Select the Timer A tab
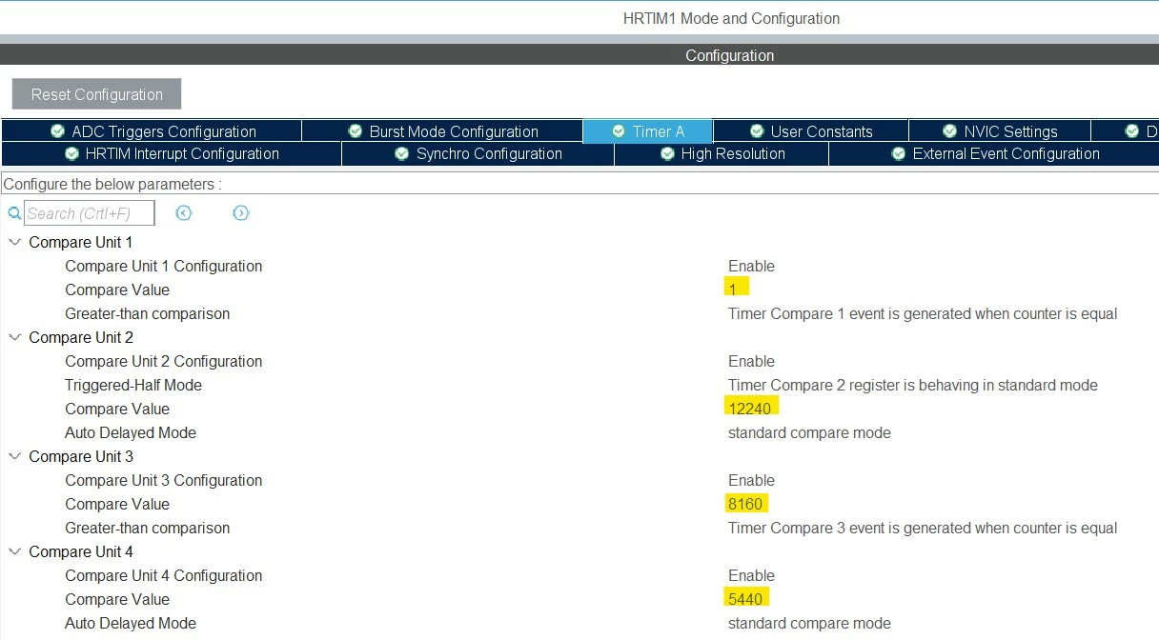Screen dimensions: 1159x640 click(x=648, y=131)
